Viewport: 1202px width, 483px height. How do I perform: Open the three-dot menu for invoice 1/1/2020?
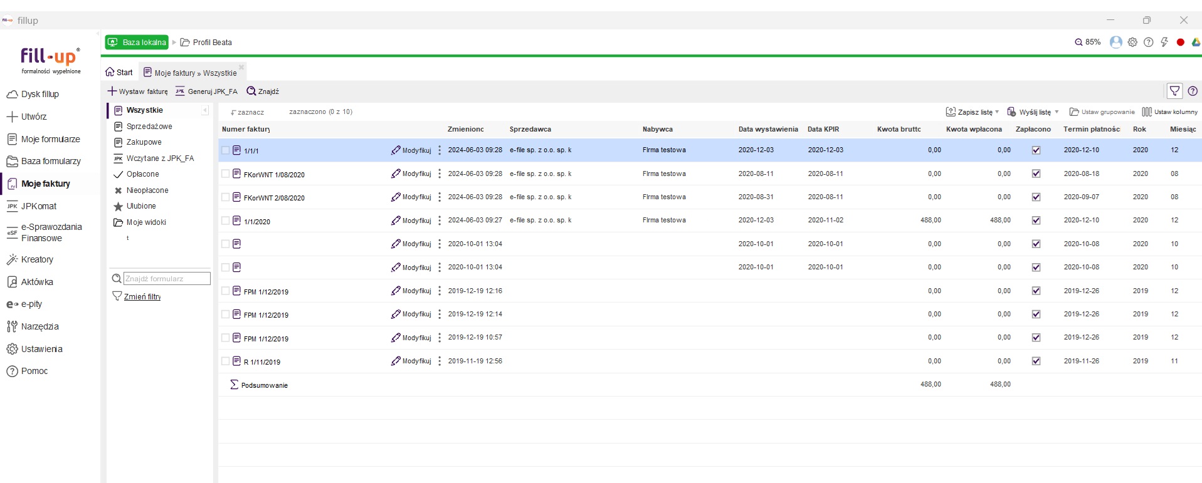point(440,221)
